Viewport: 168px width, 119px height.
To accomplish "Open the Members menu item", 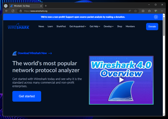I will (130, 26).
